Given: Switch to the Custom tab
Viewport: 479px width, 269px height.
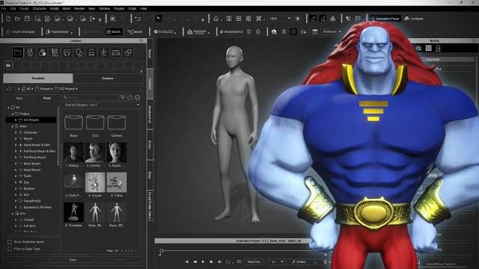Looking at the screenshot, I should coord(108,78).
